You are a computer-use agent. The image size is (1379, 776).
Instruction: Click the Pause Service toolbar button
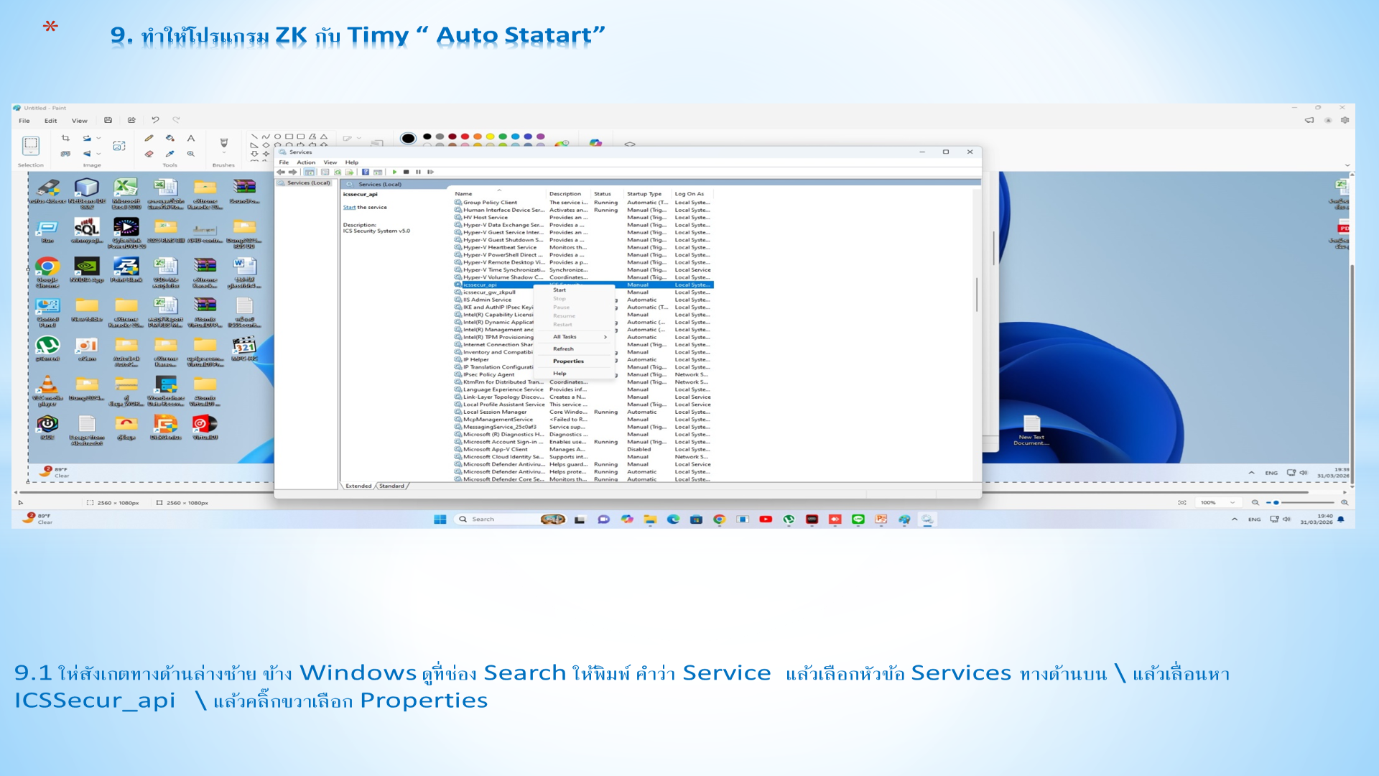click(418, 172)
